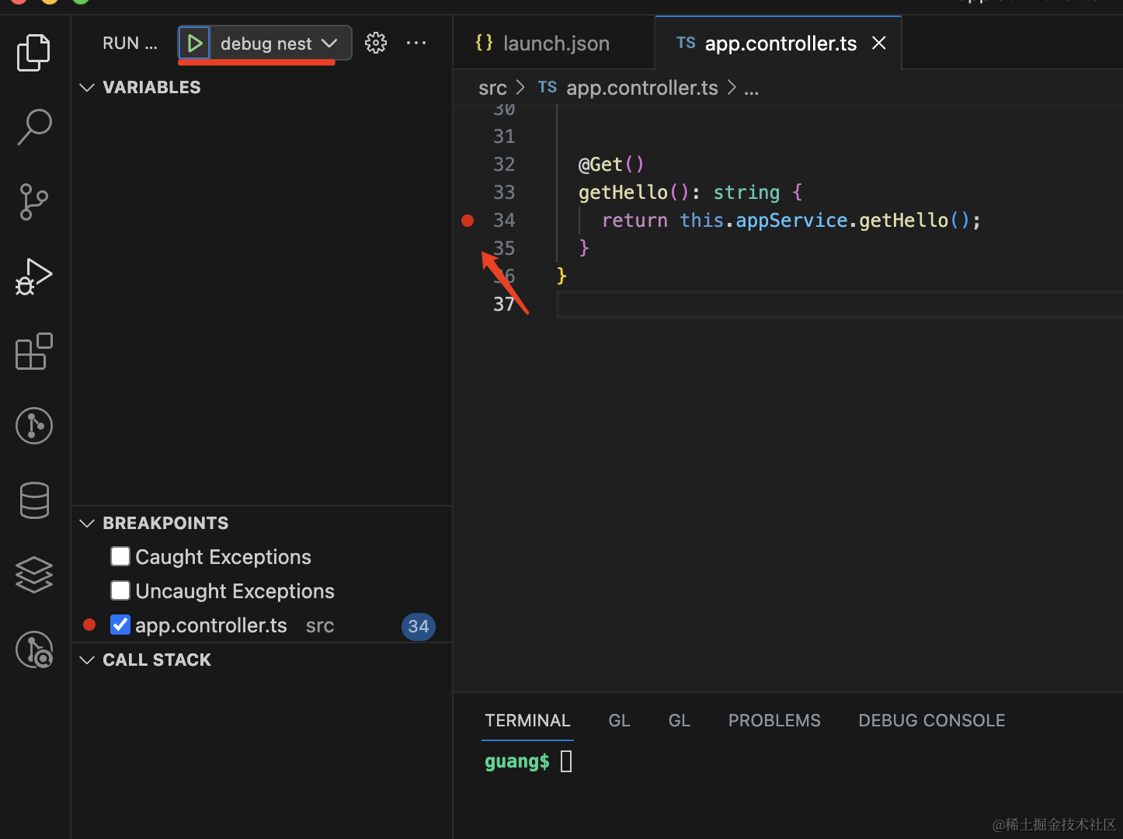This screenshot has width=1123, height=839.
Task: Enable the Caught Exceptions checkbox
Action: (x=120, y=557)
